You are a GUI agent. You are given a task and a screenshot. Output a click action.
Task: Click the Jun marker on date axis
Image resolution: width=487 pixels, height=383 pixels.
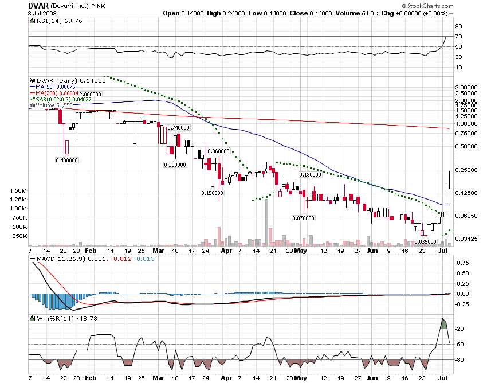click(372, 251)
